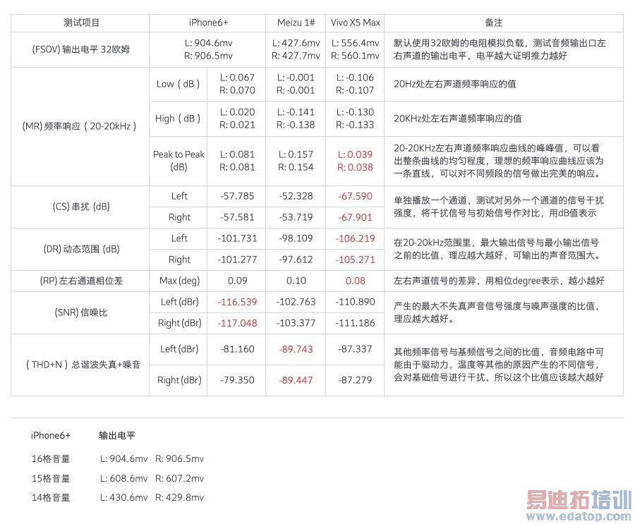This screenshot has height=524, width=635.
Task: Select the red crosstalk value -67.901
Action: tap(355, 217)
